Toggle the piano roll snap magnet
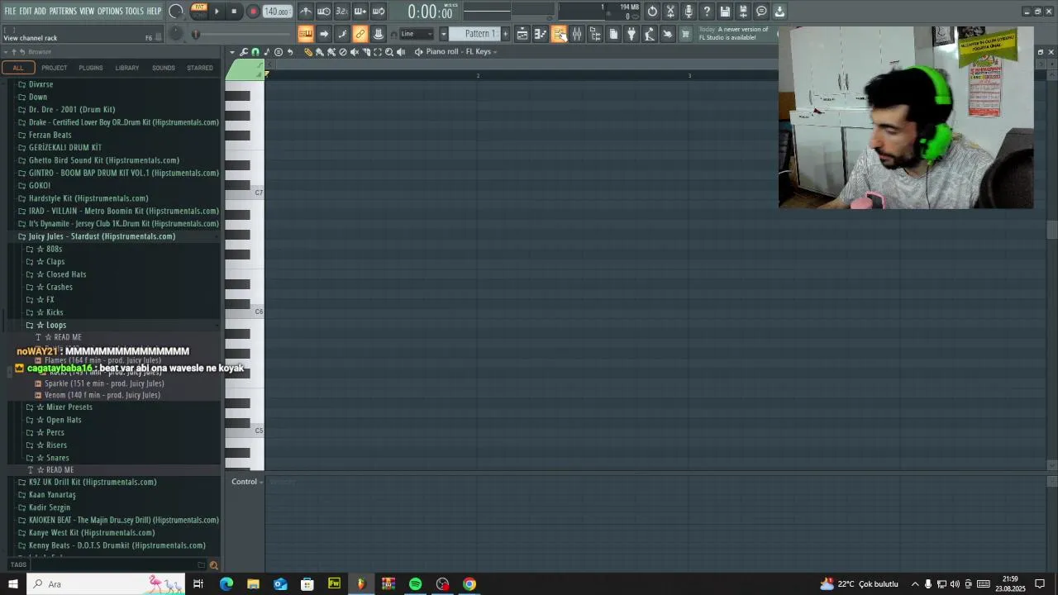The height and width of the screenshot is (595, 1058). click(255, 51)
